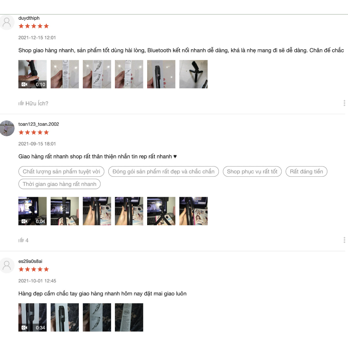Play the 0:10 video in duydthiph's review
Image resolution: width=348 pixels, height=348 pixels.
[32, 74]
